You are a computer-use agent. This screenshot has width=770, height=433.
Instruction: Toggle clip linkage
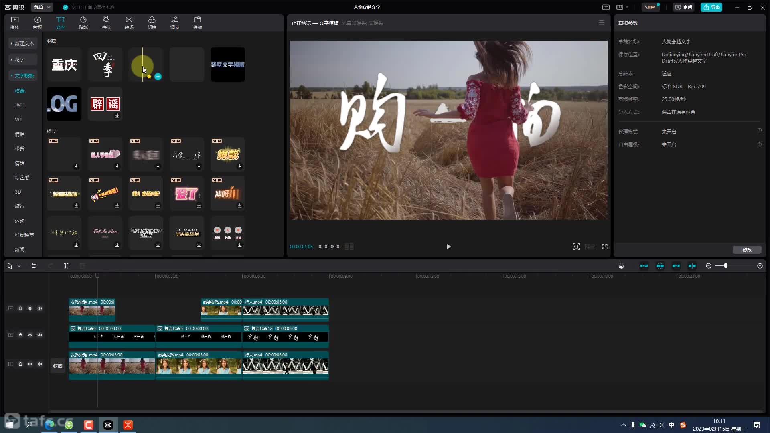[676, 266]
